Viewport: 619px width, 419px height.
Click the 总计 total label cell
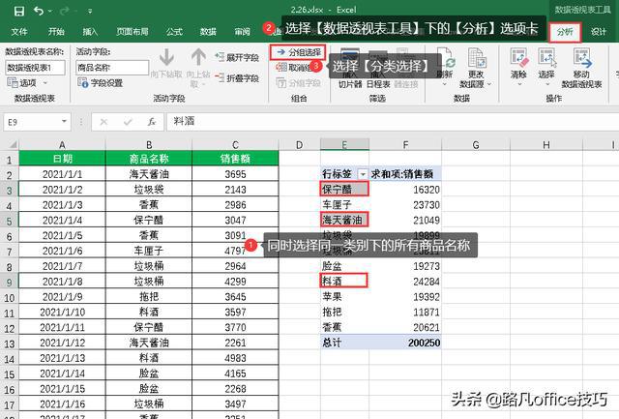[x=344, y=343]
